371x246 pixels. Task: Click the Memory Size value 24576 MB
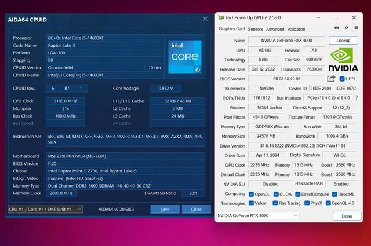[266, 136]
